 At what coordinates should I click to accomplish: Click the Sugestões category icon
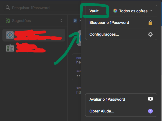(x=8, y=21)
